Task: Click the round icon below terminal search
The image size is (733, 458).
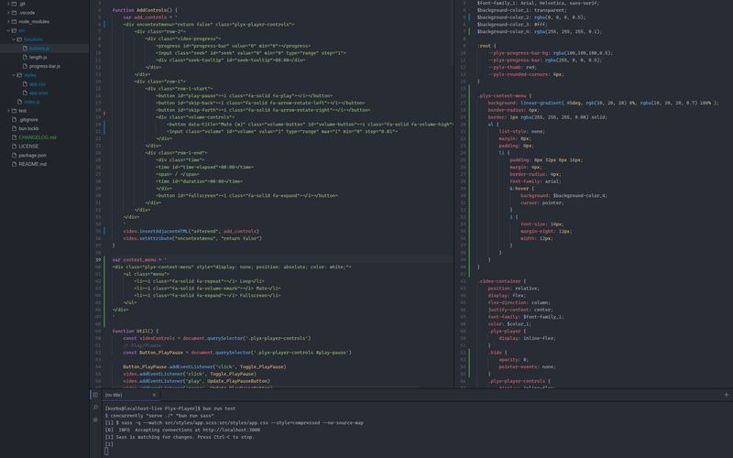Action: pos(95,420)
